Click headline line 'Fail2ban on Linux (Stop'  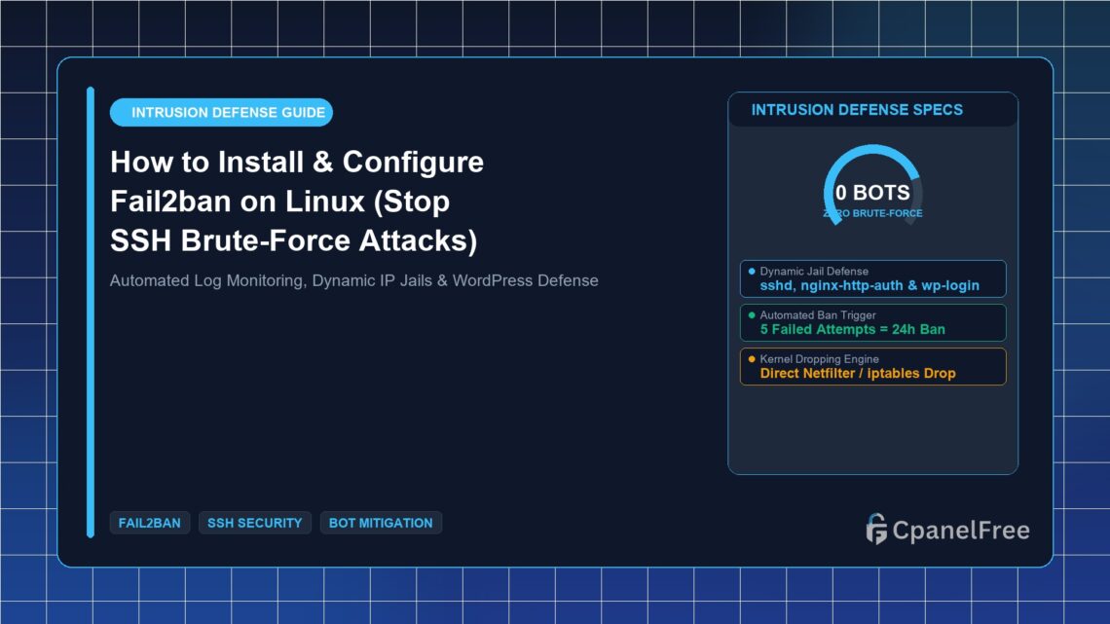point(279,202)
